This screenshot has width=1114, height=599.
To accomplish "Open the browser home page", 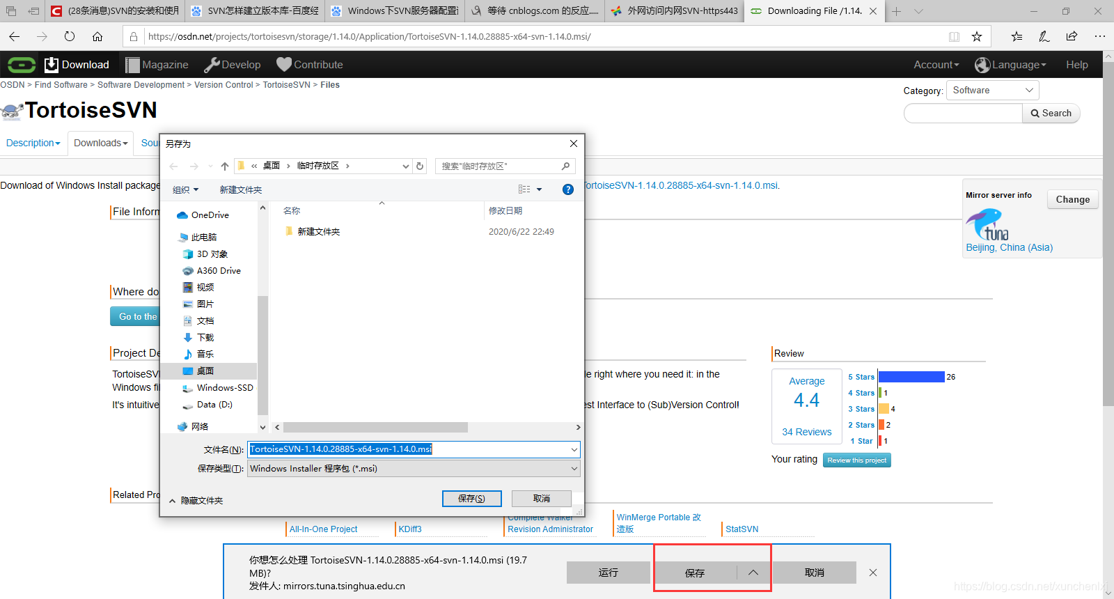I will coord(97,36).
